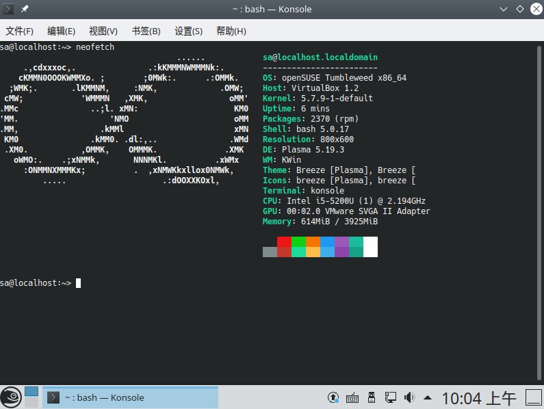Click the Packages: 2370 (rpm) line

pyautogui.click(x=311, y=118)
